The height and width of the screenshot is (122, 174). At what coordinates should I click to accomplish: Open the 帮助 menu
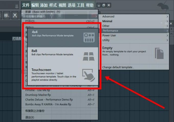(x=90, y=5)
